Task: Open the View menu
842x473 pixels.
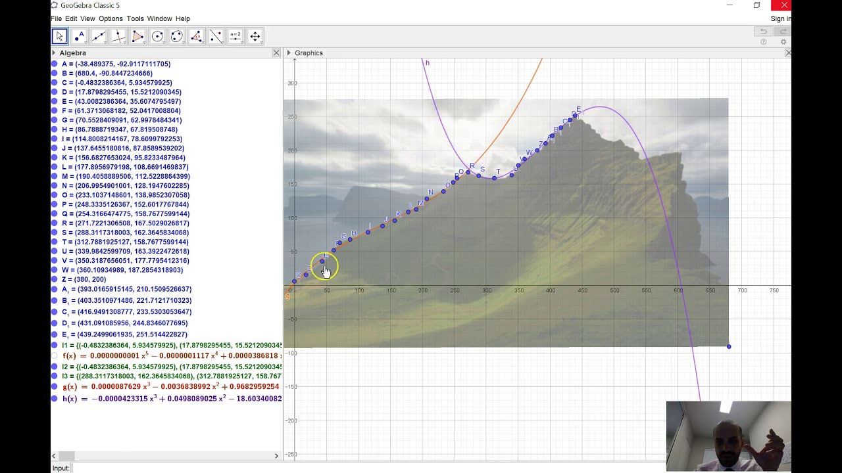Action: (x=87, y=18)
